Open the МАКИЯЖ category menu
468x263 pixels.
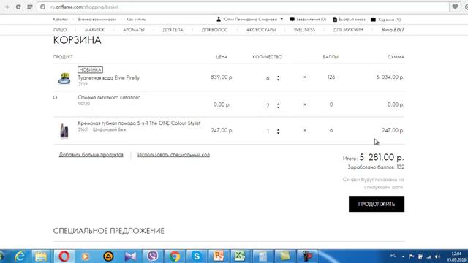tap(94, 30)
